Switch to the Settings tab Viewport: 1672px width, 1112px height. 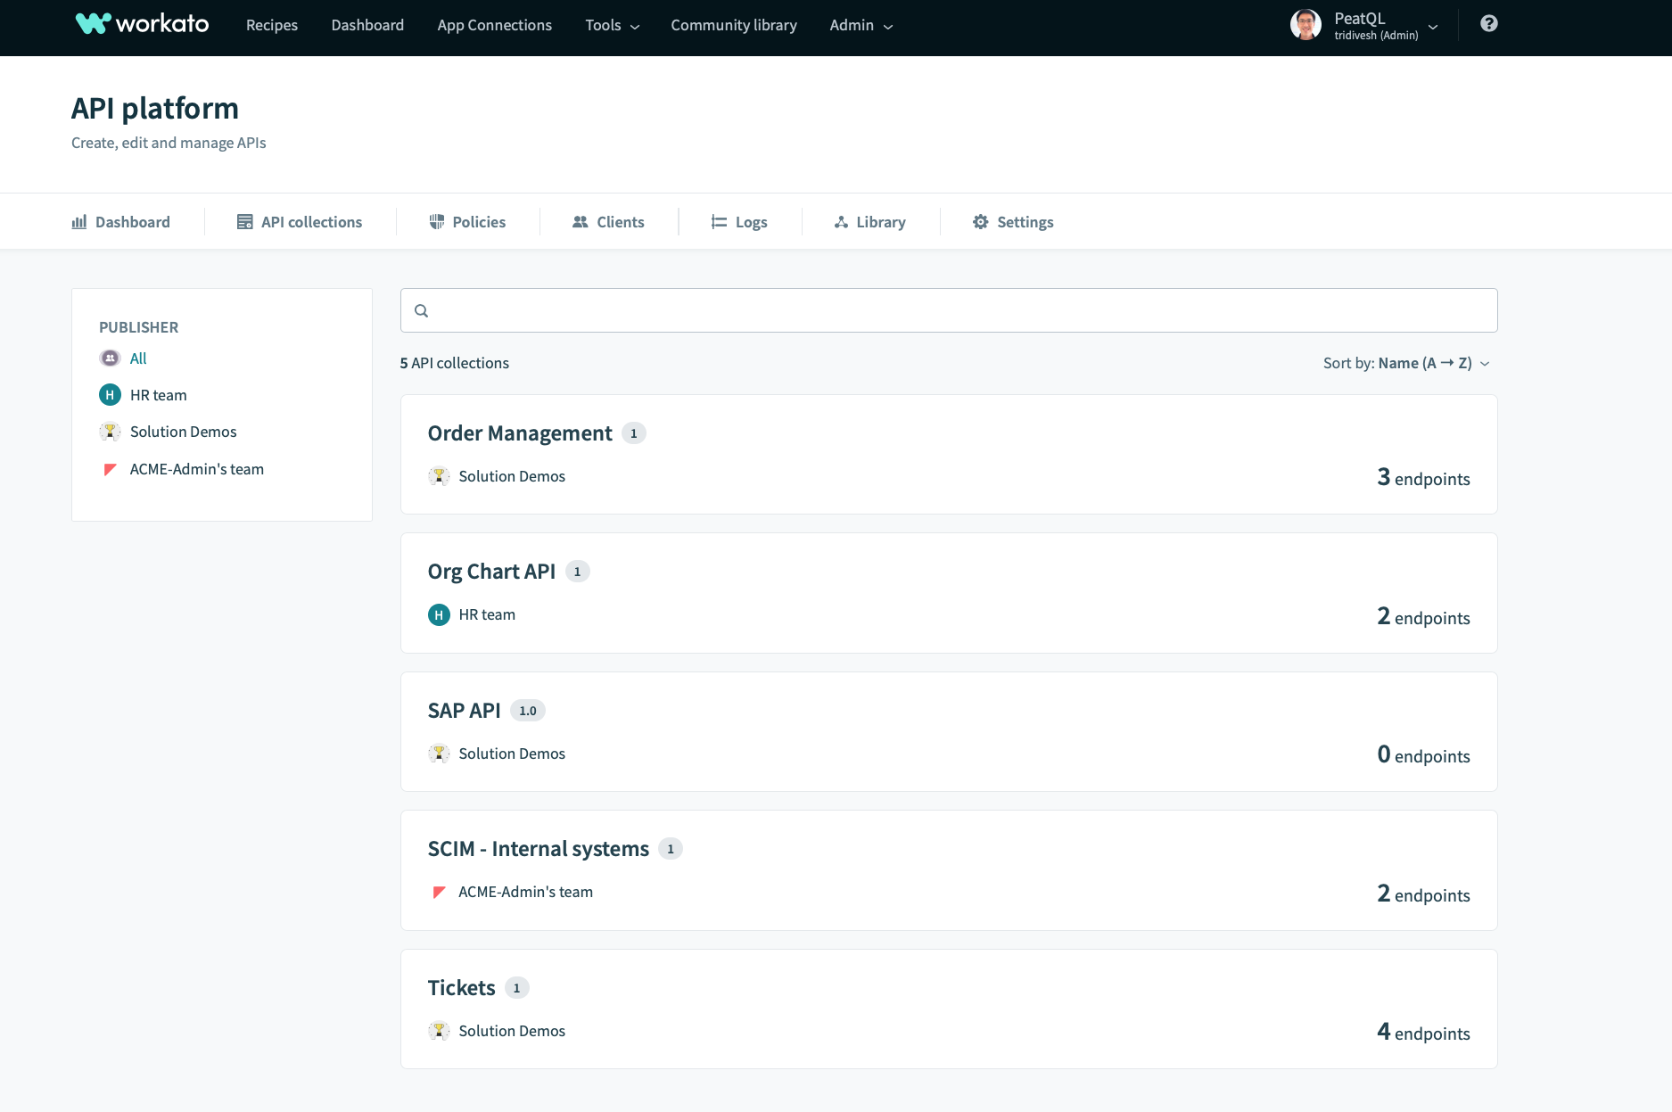click(1013, 222)
